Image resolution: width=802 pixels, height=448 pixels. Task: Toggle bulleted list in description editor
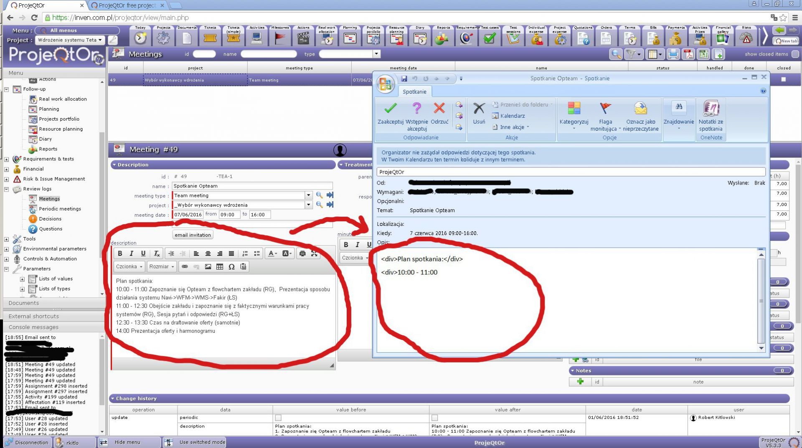[x=257, y=253]
